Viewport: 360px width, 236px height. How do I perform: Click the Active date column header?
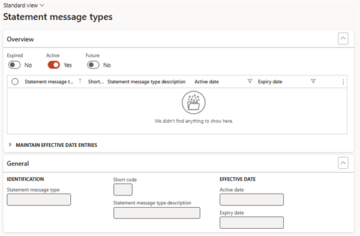point(206,81)
